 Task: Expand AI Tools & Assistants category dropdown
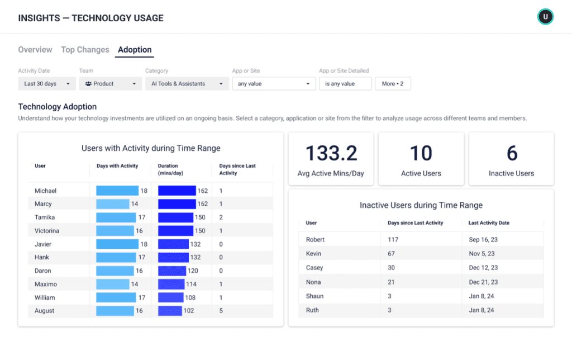[187, 84]
